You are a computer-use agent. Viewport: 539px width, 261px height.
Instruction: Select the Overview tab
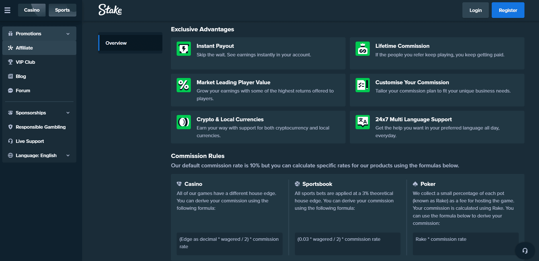[130, 43]
